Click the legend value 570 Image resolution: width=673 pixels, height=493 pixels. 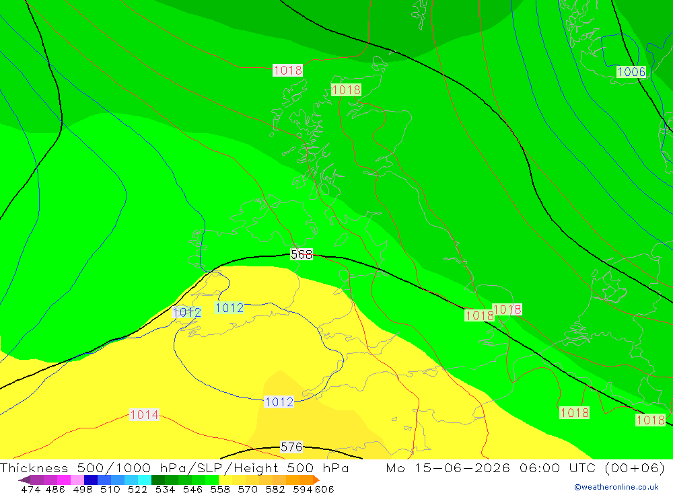tap(248, 489)
